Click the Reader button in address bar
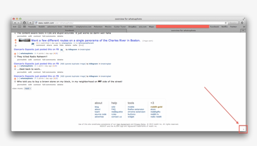The height and width of the screenshot is (146, 257). [x=233, y=23]
